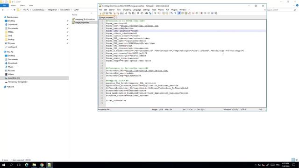The image size is (299, 168).
Task: Click the Start Recording macro icon
Action: point(201,13)
